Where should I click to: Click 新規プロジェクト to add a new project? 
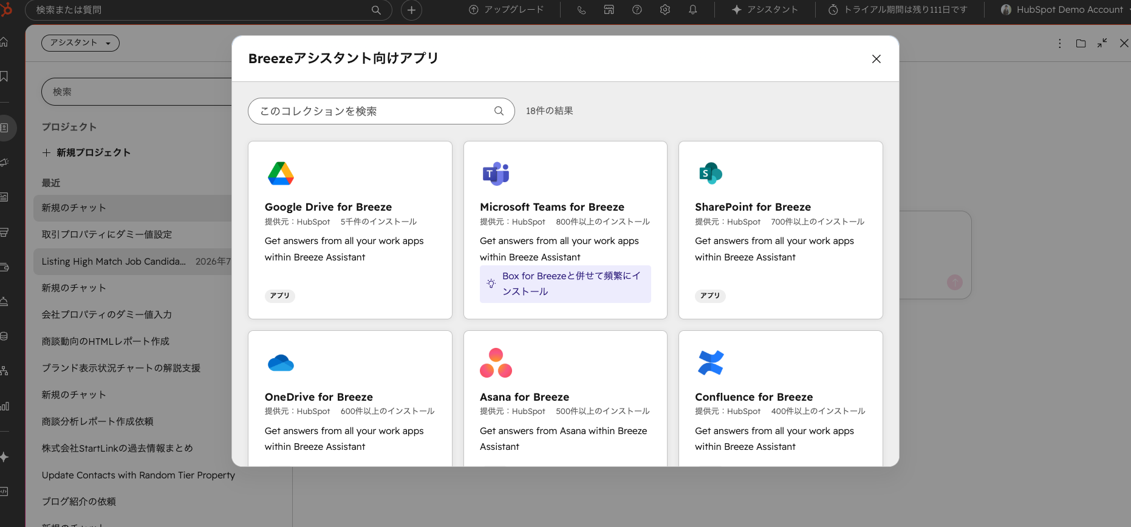[87, 152]
